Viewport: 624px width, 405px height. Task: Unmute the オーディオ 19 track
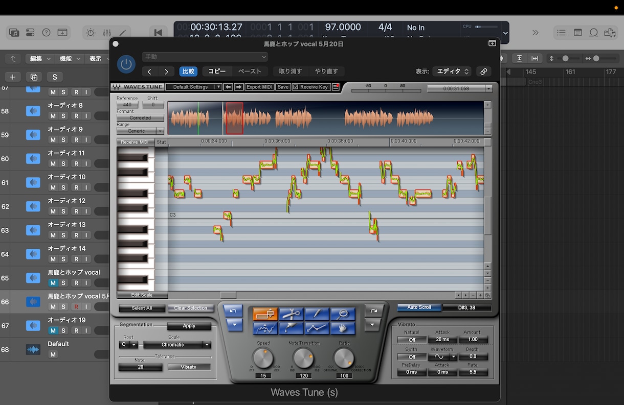tap(53, 330)
